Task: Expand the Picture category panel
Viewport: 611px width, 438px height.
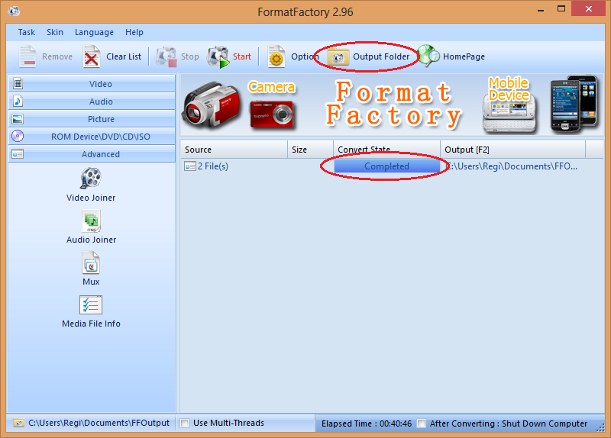Action: (x=92, y=119)
